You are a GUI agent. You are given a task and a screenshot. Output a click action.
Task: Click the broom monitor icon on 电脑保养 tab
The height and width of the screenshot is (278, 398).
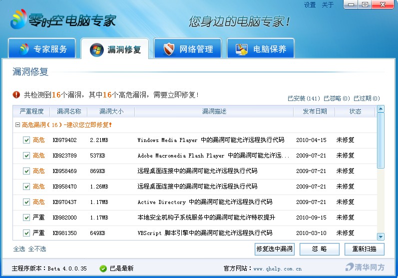[241, 49]
